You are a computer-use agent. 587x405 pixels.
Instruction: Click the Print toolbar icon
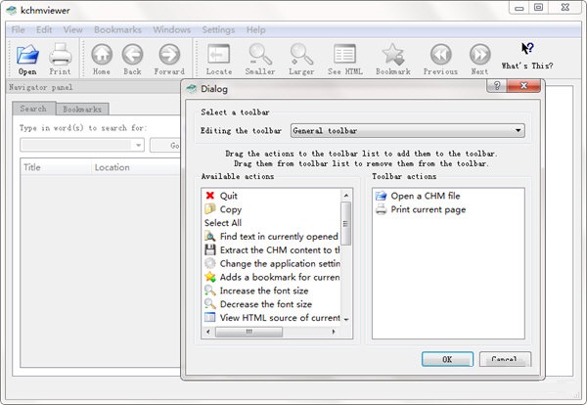pyautogui.click(x=60, y=56)
